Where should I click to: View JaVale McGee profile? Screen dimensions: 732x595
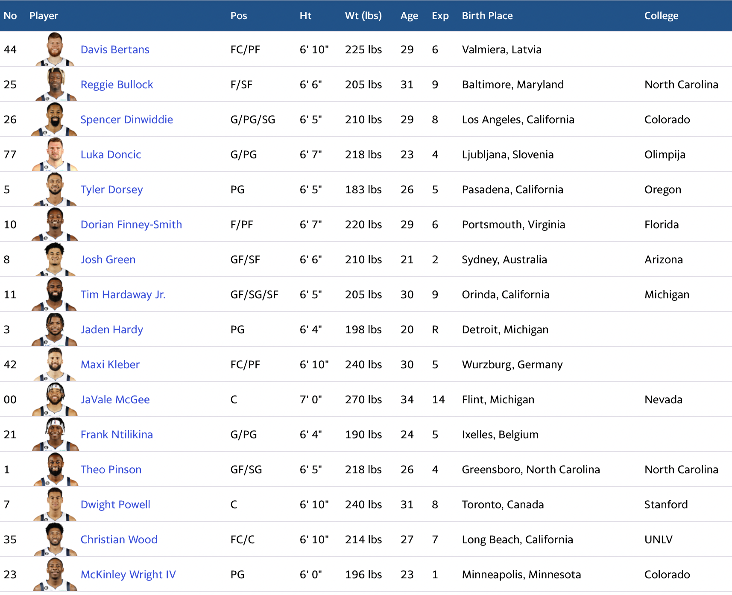pos(115,400)
